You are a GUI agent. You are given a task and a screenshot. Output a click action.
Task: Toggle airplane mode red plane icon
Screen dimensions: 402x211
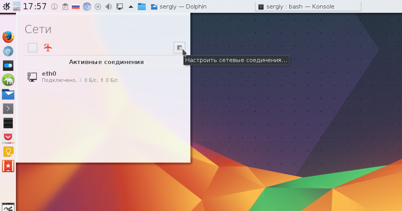coord(48,48)
